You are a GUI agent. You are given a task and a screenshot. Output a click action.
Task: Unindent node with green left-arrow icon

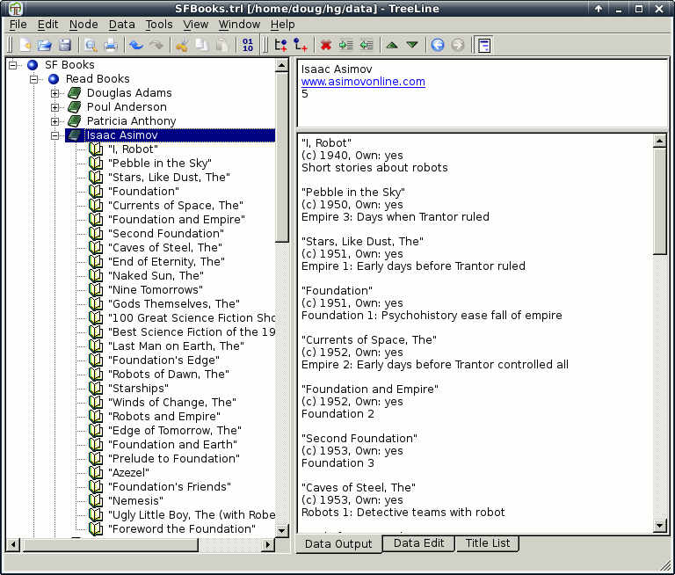pyautogui.click(x=367, y=45)
